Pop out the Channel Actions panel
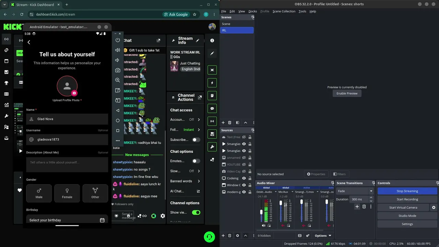Screen dimensions: 439x247 [200, 97]
